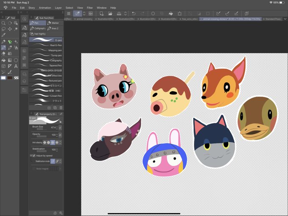The width and height of the screenshot is (288, 216).
Task: Select the Marker sub tool group
Action: [55, 23]
